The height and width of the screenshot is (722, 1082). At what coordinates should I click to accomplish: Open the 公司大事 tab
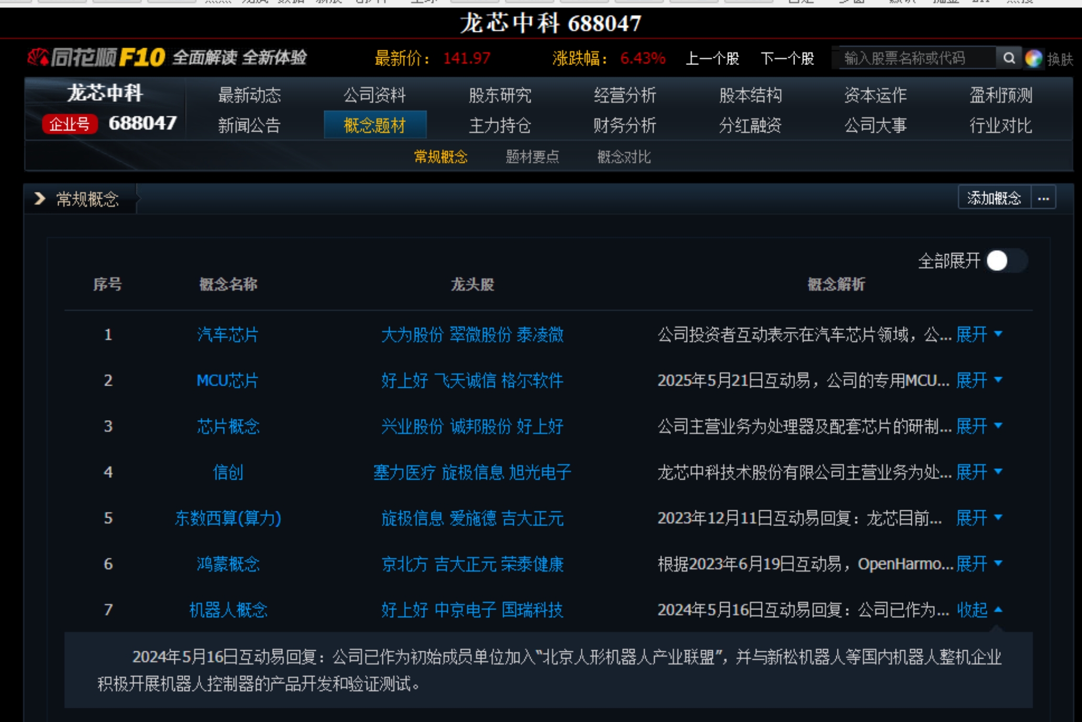click(x=875, y=125)
